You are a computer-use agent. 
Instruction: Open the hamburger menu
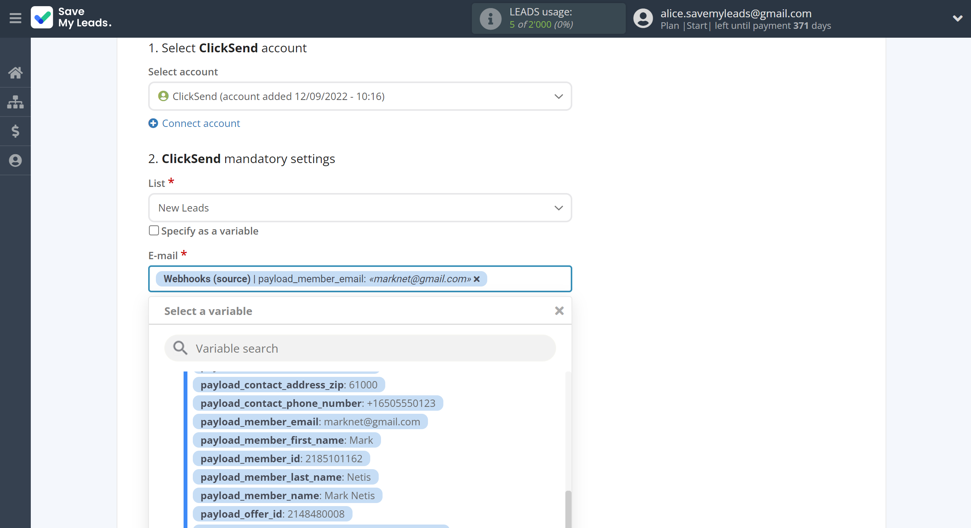tap(15, 18)
